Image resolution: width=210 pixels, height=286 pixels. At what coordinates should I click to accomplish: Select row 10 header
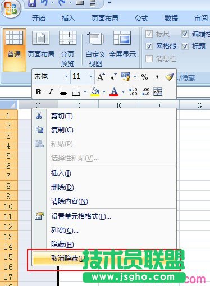point(9,206)
